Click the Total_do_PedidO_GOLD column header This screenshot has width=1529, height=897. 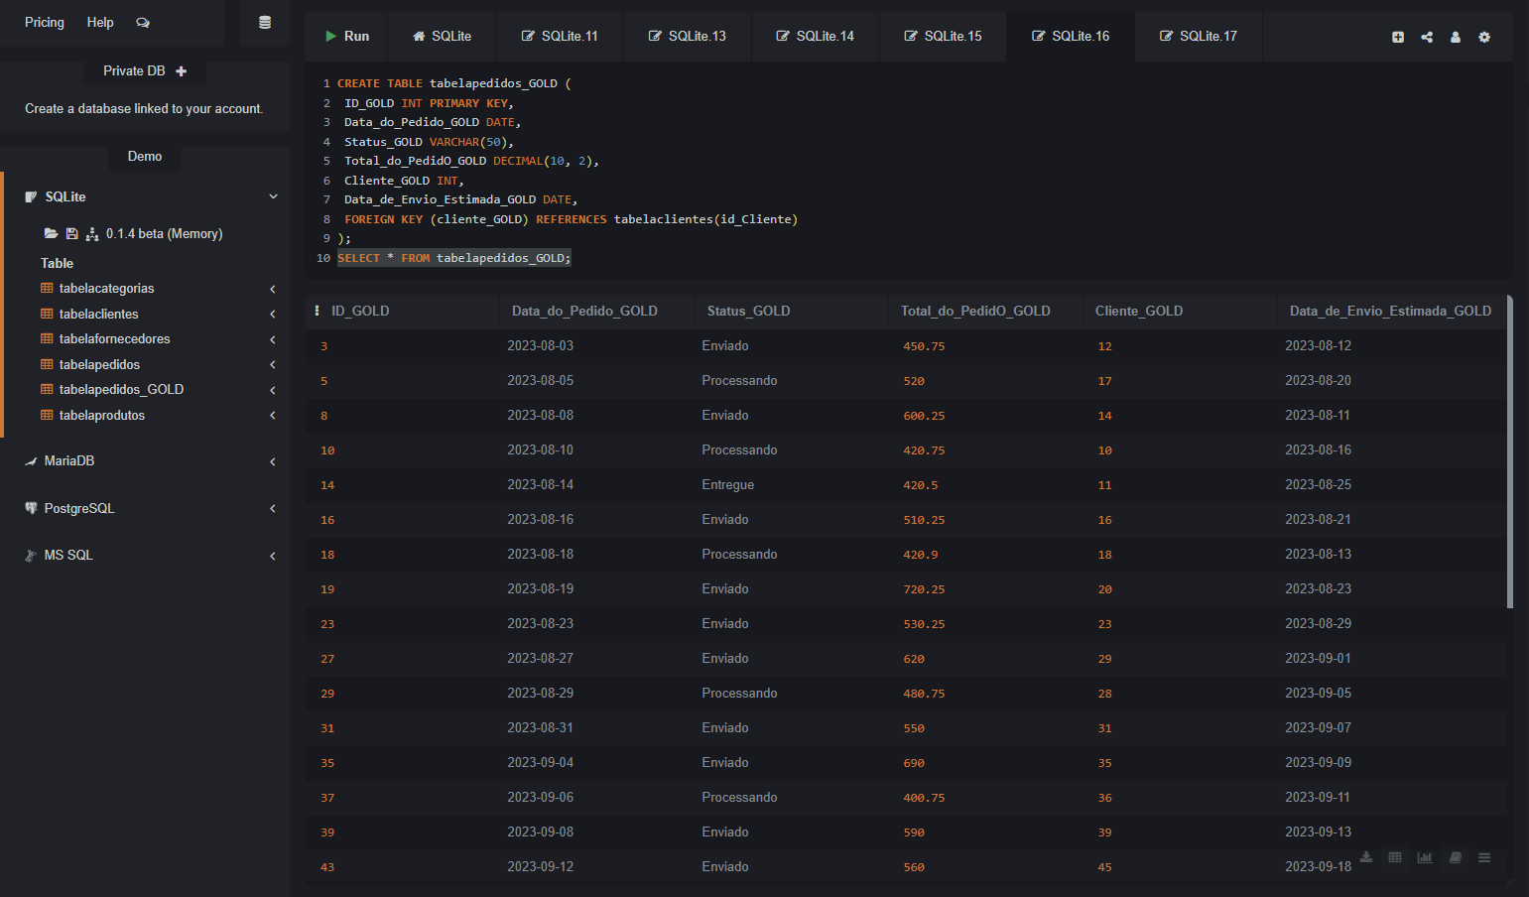[x=975, y=312]
